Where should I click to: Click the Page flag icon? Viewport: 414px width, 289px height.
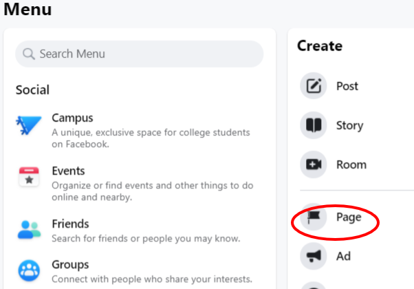tap(314, 217)
